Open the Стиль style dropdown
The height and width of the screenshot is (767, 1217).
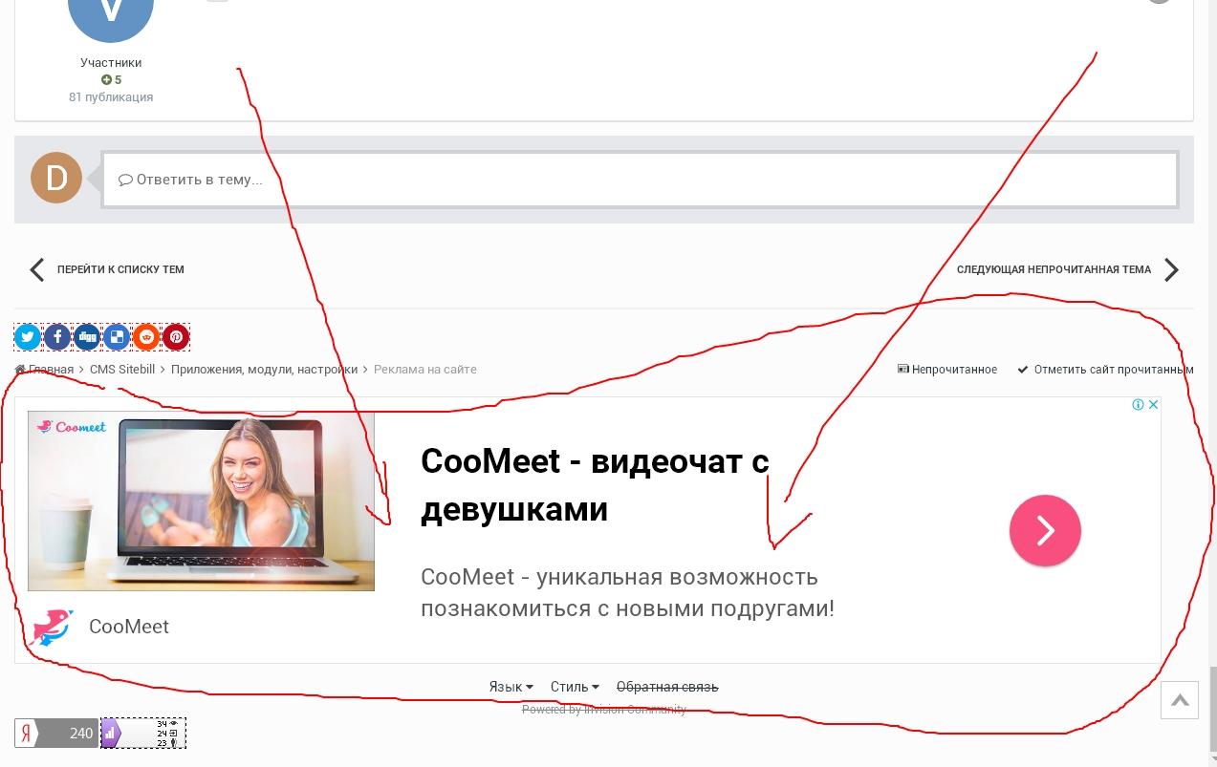(x=575, y=687)
